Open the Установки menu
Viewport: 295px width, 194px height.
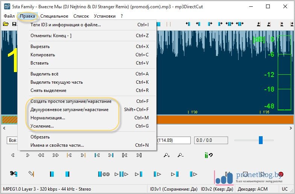pyautogui.click(x=105, y=16)
